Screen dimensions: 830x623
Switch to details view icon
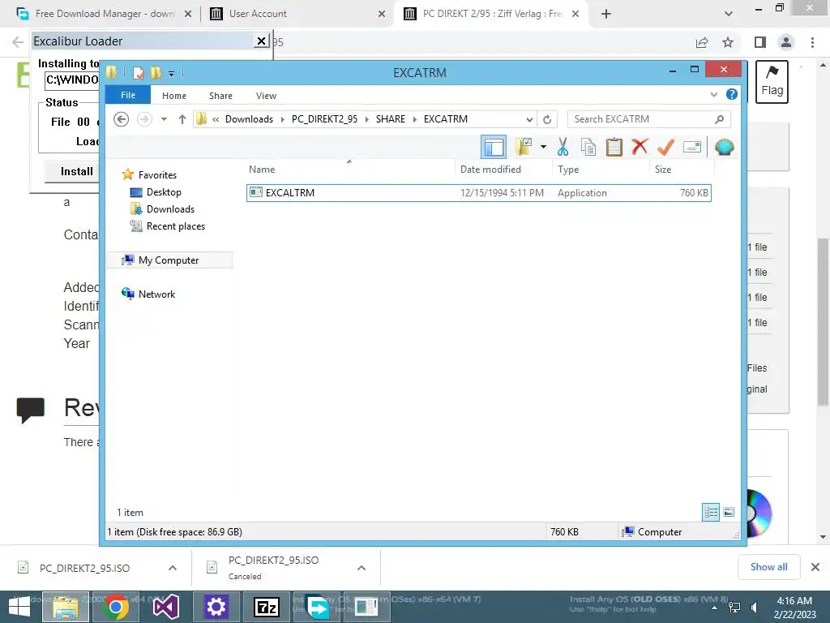click(x=711, y=512)
